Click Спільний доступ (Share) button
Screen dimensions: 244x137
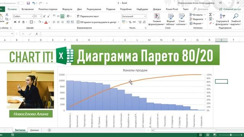click(230, 9)
